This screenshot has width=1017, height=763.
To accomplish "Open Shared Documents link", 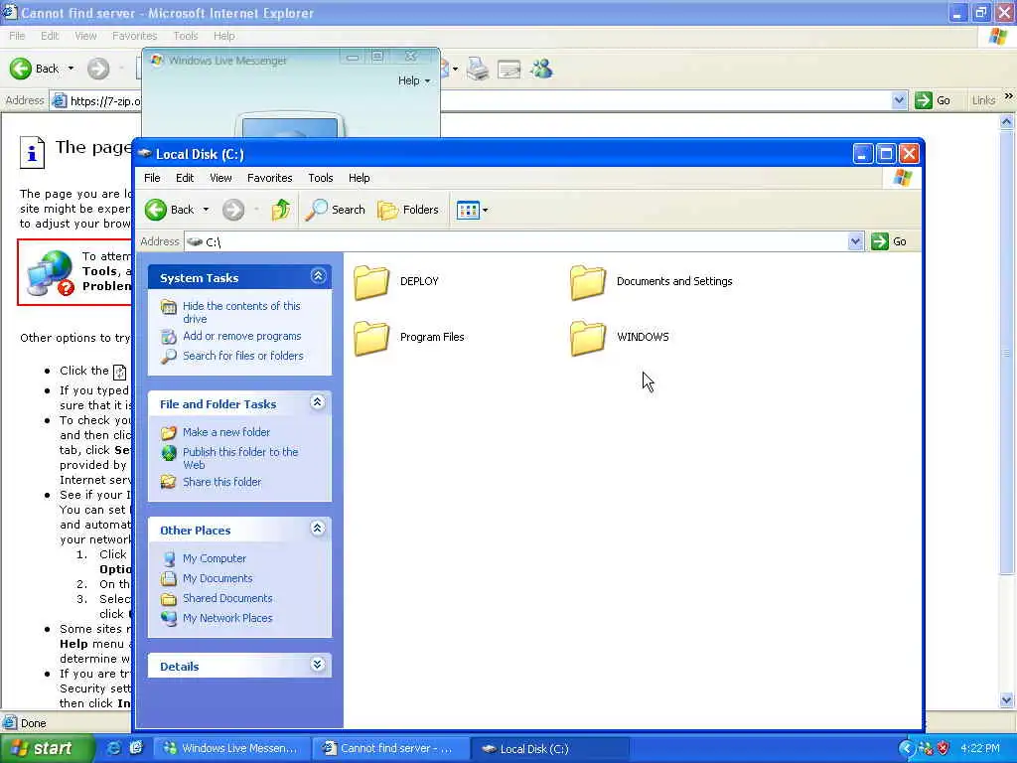I will coord(227,598).
